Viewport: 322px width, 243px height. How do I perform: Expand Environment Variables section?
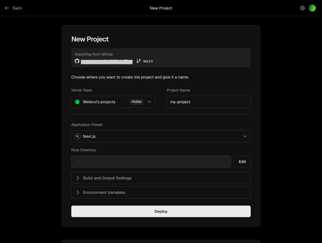point(161,193)
